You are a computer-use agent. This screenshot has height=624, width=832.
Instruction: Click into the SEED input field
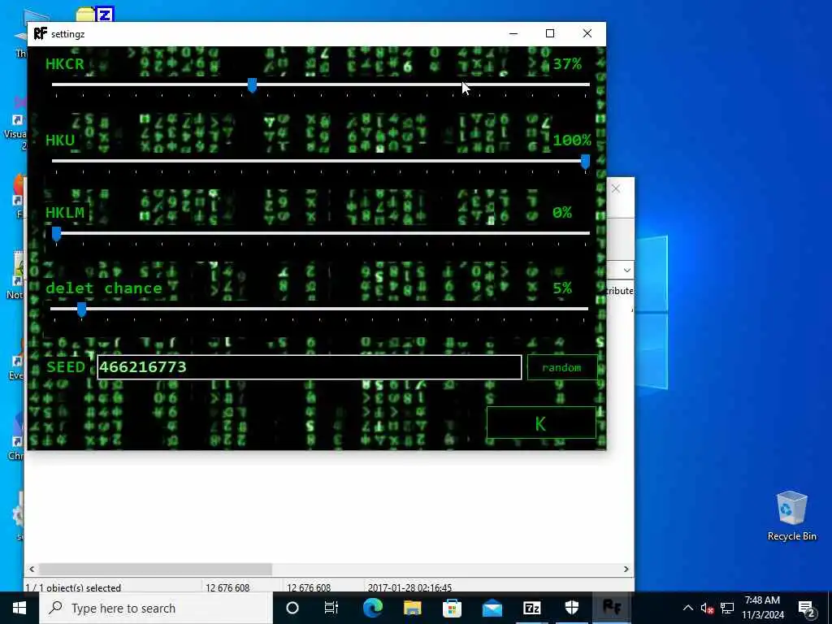[x=310, y=367]
